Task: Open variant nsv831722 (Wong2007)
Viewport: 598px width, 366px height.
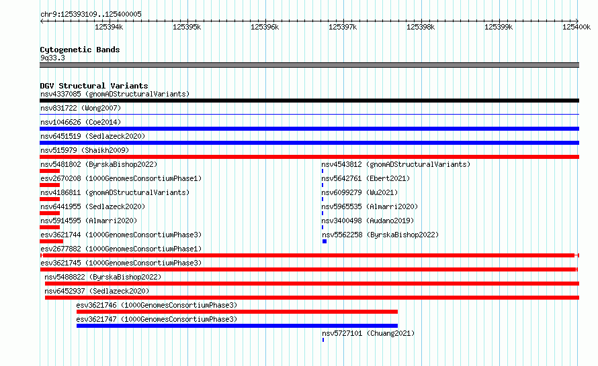Action: [81, 108]
